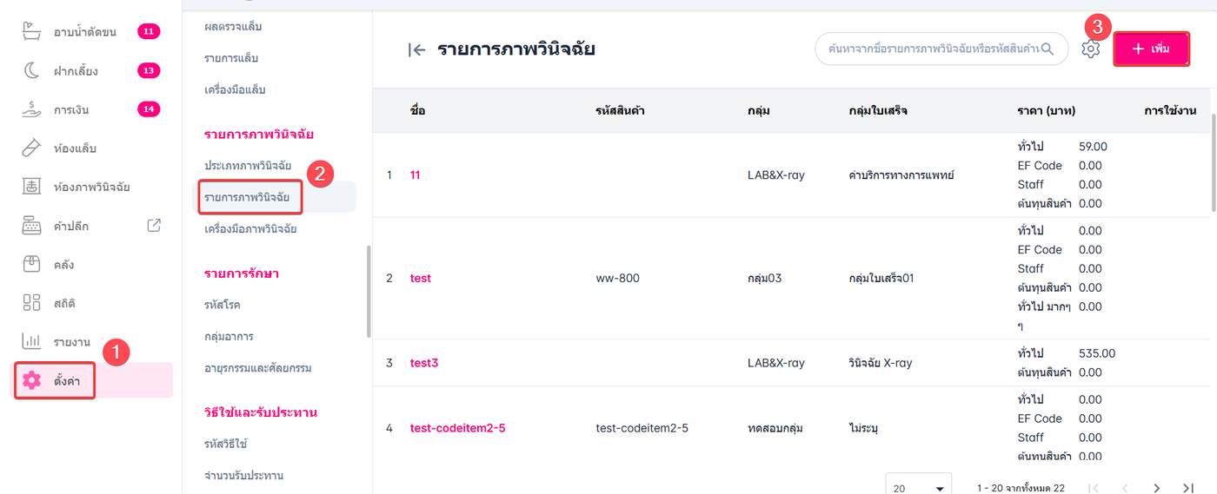Click the box icon for คลัง
The image size is (1217, 494).
tap(31, 264)
